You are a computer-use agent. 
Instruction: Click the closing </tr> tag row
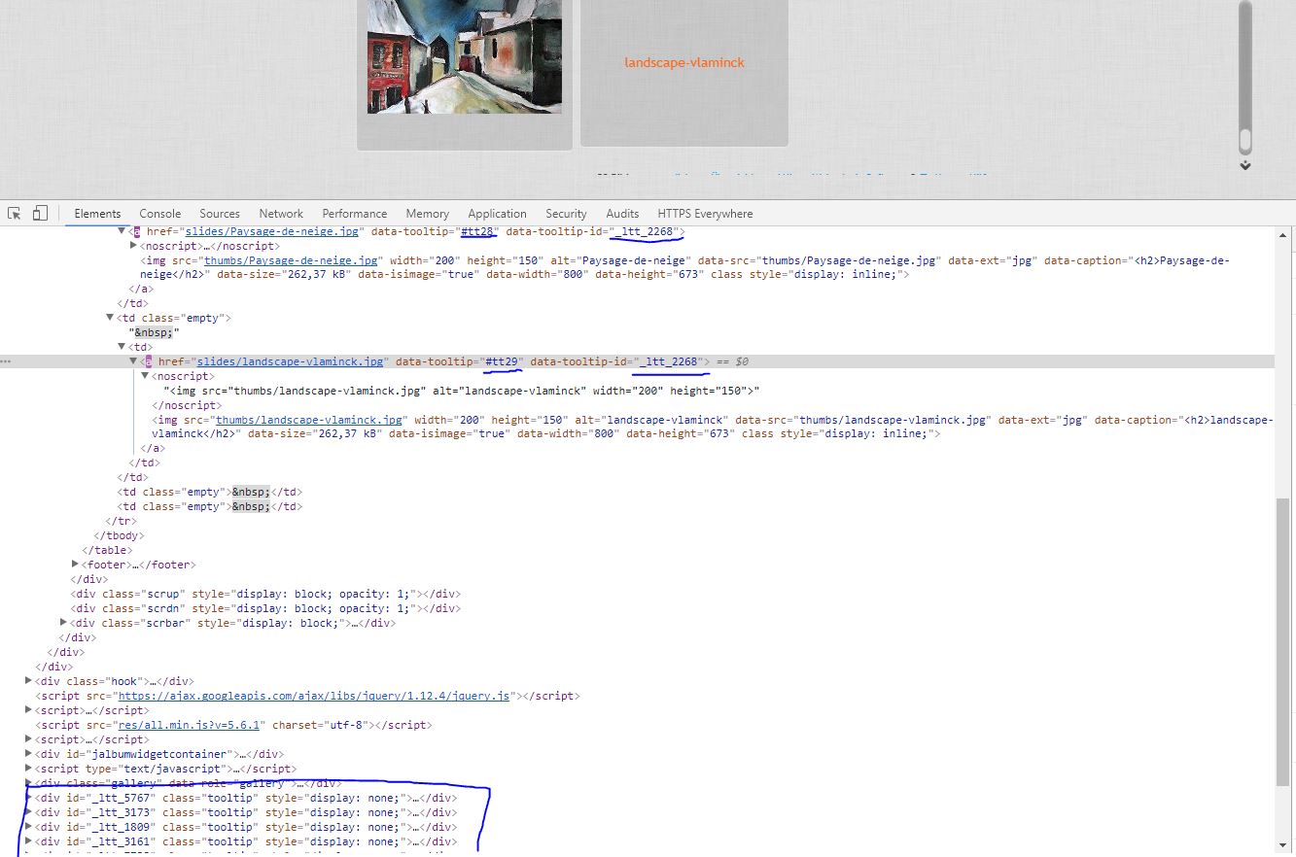pos(121,521)
